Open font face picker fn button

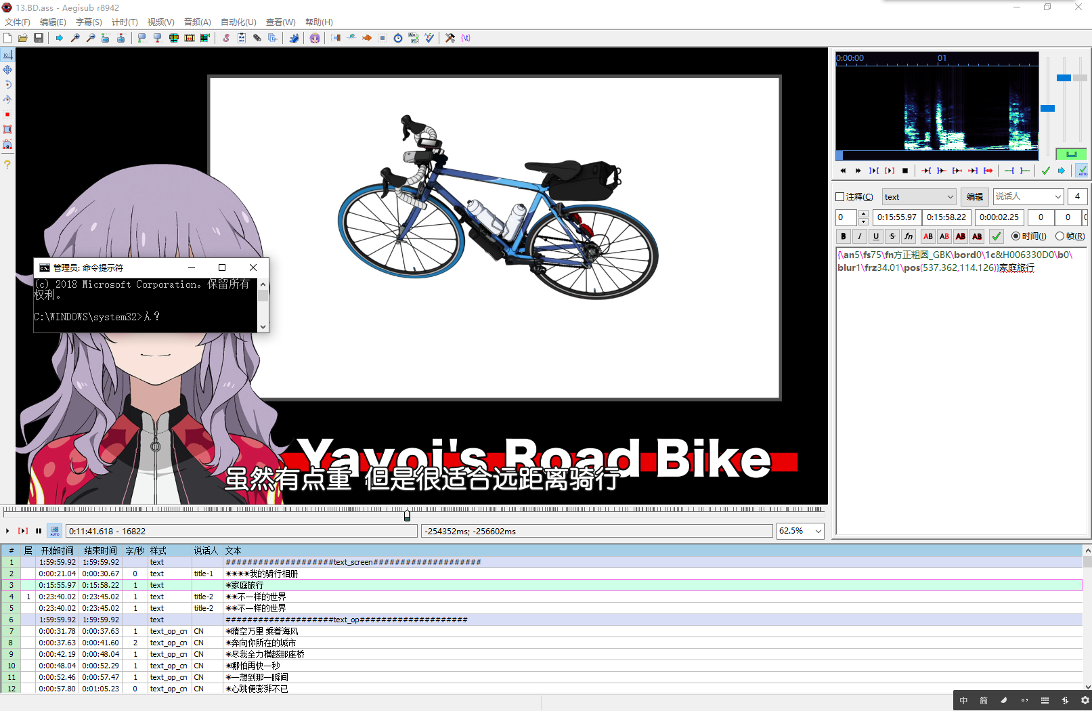pos(909,236)
